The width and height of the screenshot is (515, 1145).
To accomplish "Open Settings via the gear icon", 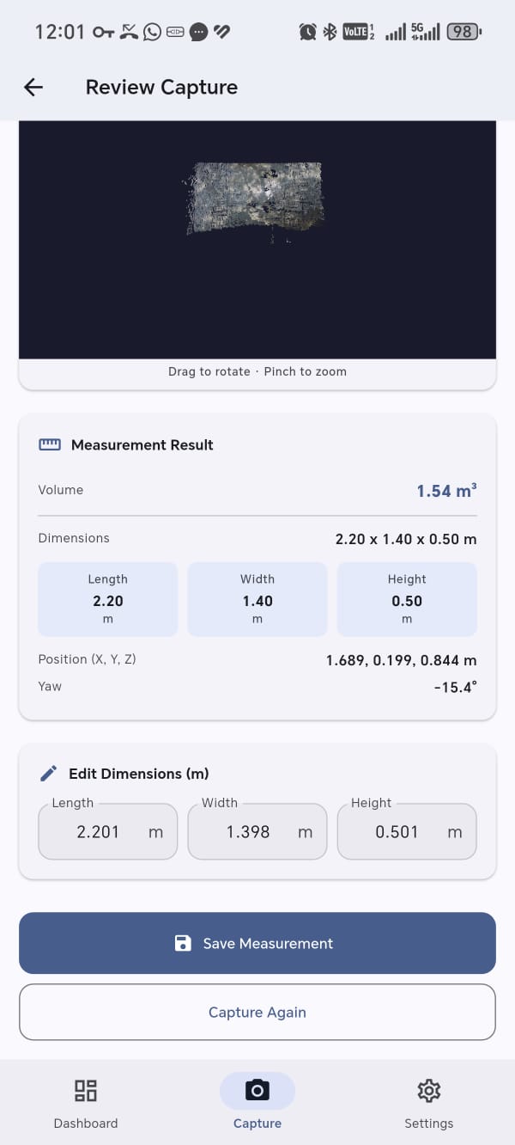I will point(428,1091).
